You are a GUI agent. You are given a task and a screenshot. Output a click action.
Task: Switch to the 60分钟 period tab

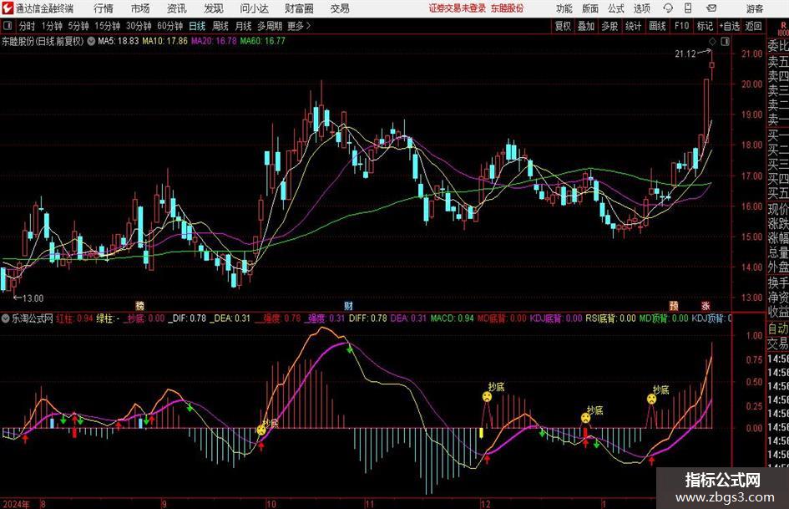169,26
